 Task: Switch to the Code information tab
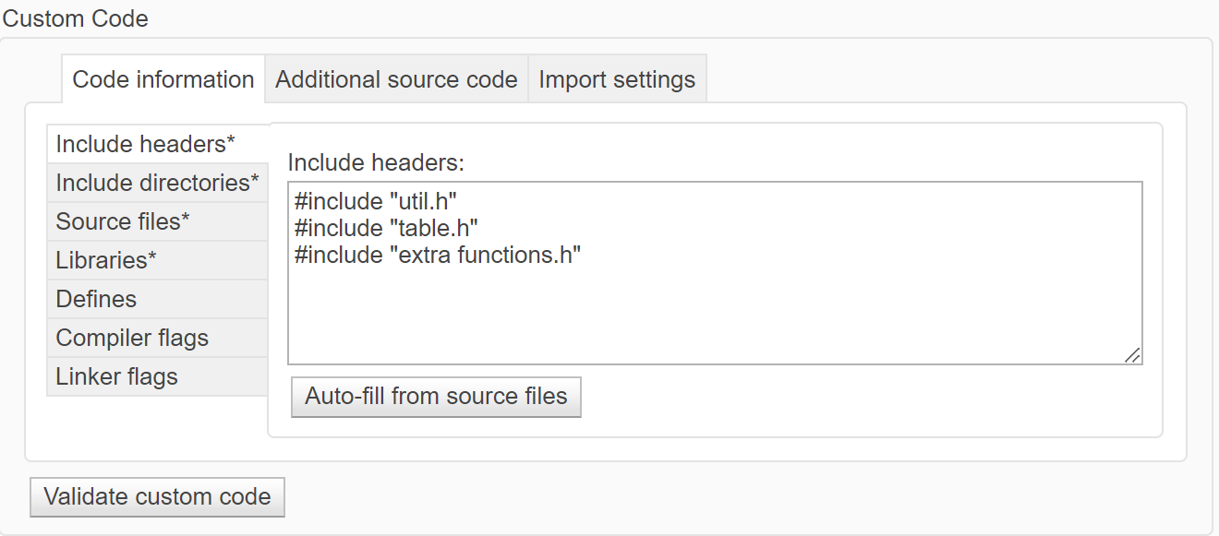click(163, 79)
